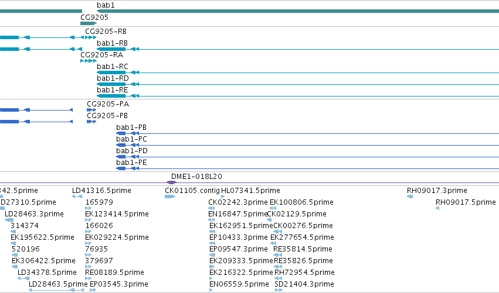Select the bab1 gene label
Image resolution: width=499 pixels, height=293 pixels.
(x=106, y=5)
